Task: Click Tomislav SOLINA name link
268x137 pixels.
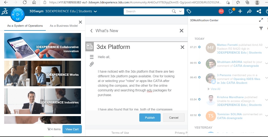Action: pyautogui.click(x=229, y=114)
